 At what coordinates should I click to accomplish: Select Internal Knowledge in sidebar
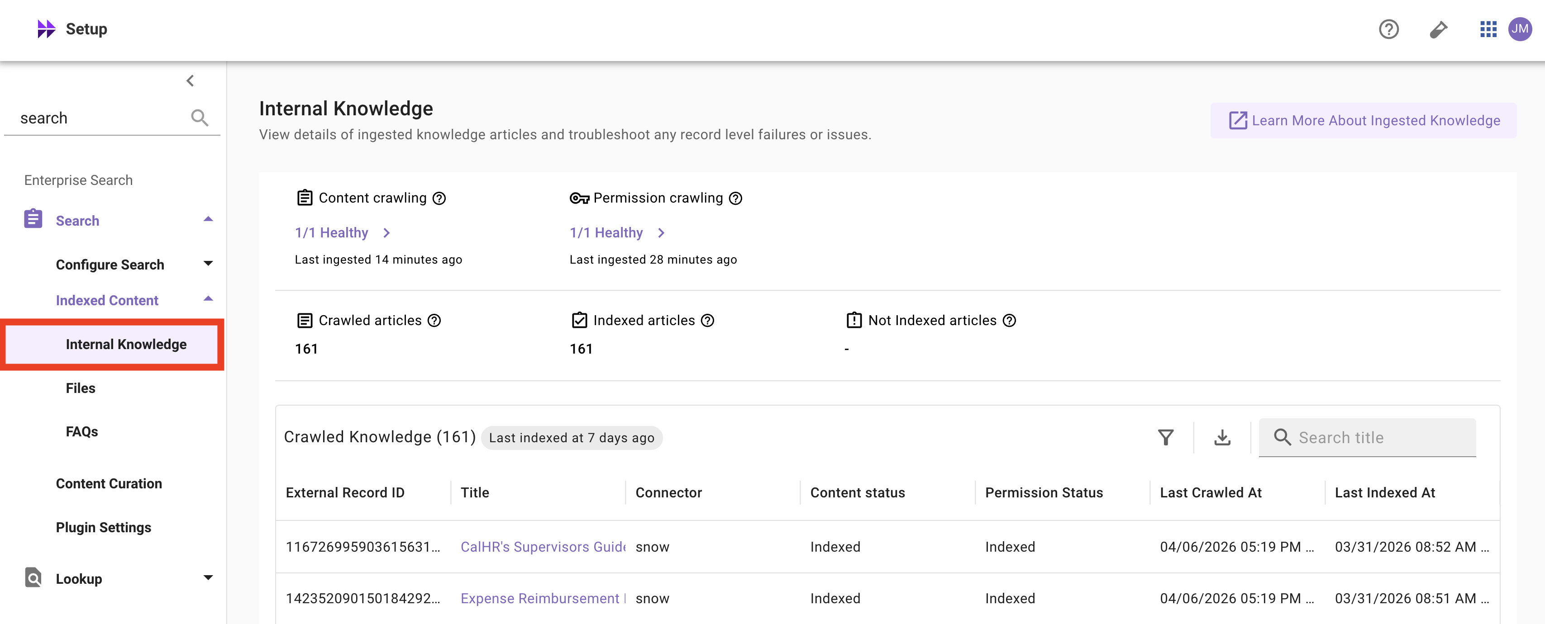tap(112, 344)
